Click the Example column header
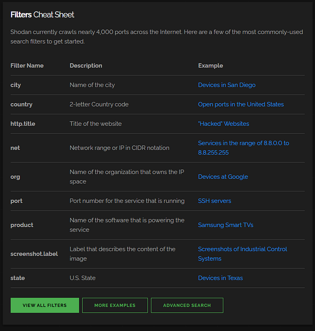 210,65
